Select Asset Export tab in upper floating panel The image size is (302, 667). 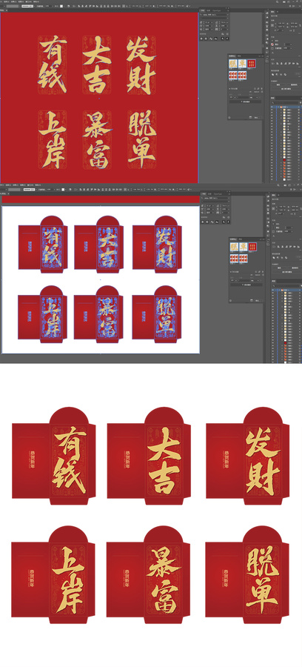[x=232, y=56]
